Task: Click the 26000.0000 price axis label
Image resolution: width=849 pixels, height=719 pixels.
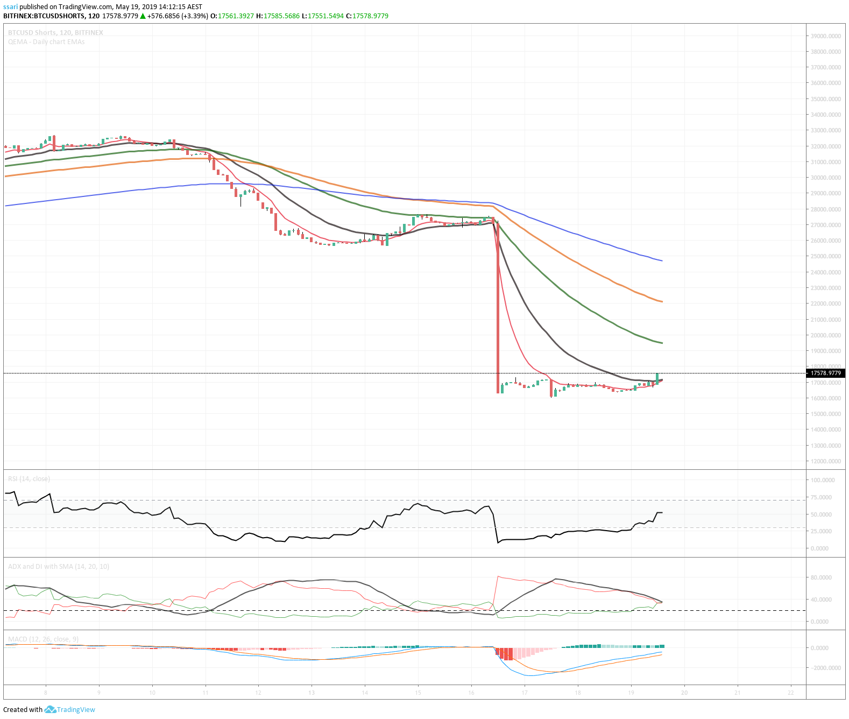Action: (826, 241)
